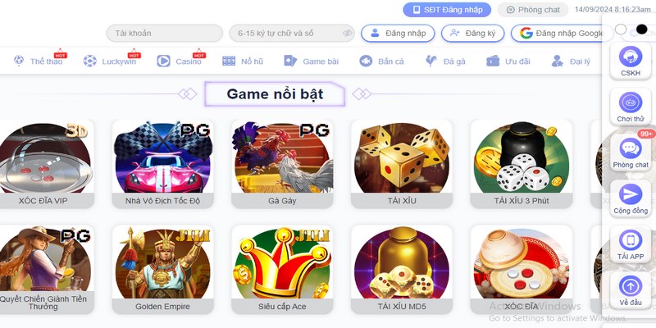Open Phòng chat sidebar icon with 99+ badge
The image size is (656, 328).
point(630,148)
